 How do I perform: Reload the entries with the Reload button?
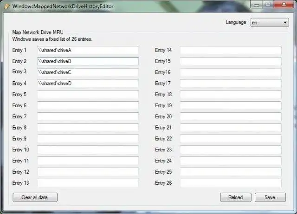pos(236,197)
